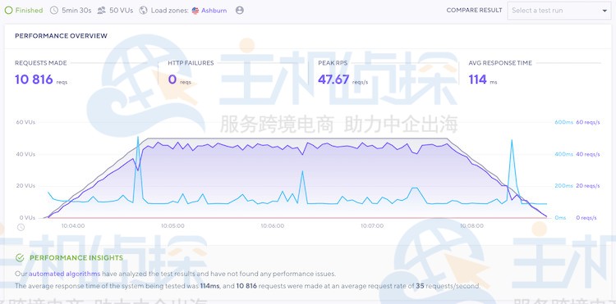Click the 400ms right axis label

tap(563, 154)
